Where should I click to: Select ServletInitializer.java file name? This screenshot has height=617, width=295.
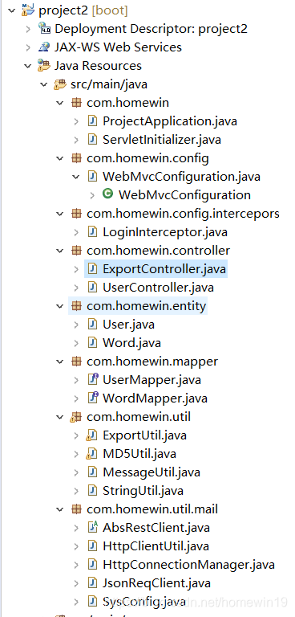[x=161, y=140]
